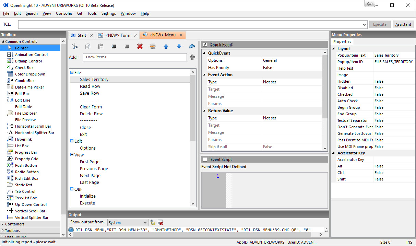Insert a separator using the orange bar icon
The height and width of the screenshot is (246, 416).
tap(153, 46)
